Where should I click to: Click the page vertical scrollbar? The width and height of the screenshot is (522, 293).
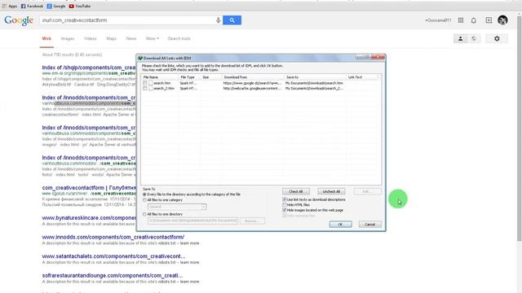click(519, 128)
